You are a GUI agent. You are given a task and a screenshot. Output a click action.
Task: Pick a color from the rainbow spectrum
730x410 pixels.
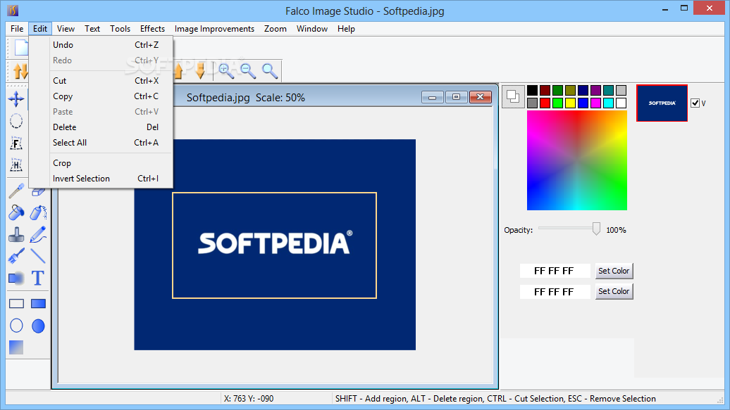pos(577,160)
